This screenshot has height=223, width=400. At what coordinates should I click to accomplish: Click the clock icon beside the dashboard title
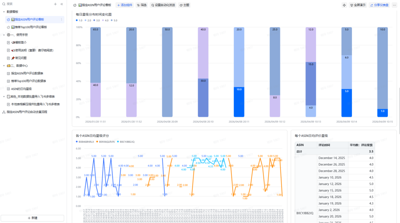[x=75, y=5]
